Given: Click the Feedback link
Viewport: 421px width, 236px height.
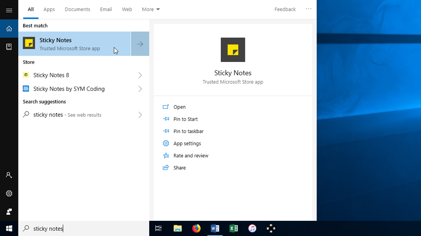Looking at the screenshot, I should click(x=285, y=9).
